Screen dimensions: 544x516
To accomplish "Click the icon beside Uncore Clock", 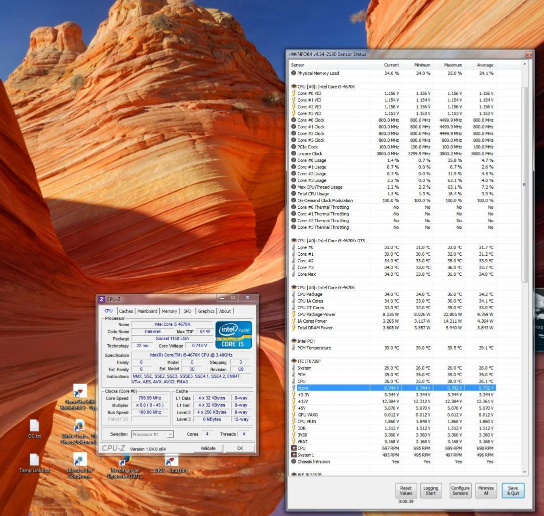I will pos(294,153).
